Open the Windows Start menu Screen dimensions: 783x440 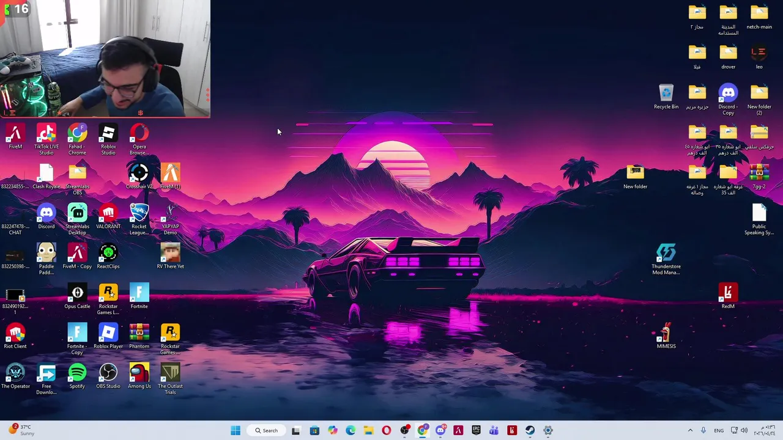tap(236, 430)
